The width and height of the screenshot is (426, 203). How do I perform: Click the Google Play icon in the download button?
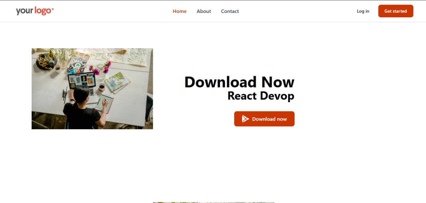[x=245, y=119]
